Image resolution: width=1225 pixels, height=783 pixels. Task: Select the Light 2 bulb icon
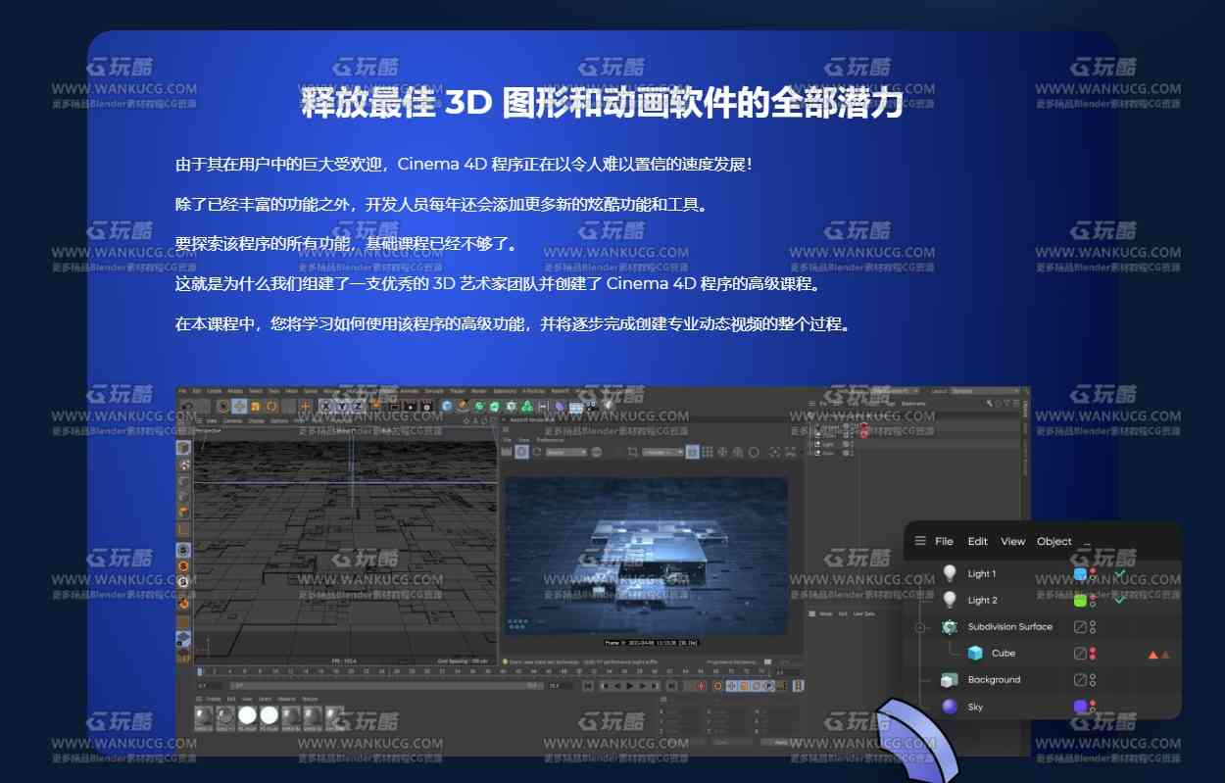click(x=949, y=600)
